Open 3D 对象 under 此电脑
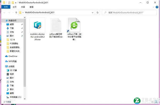This screenshot has height=105, width=160. click(x=13, y=70)
